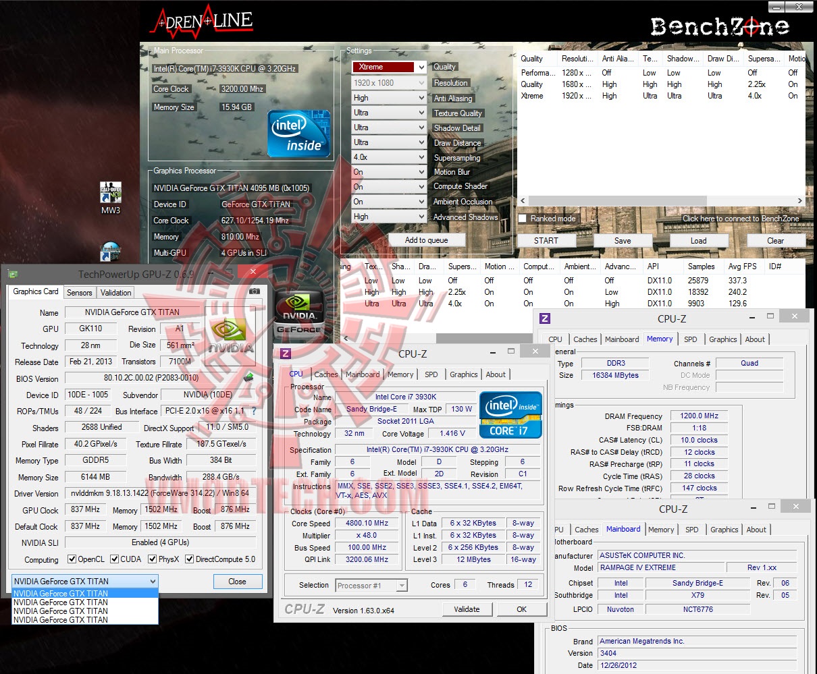Viewport: 817px width, 674px height.
Task: Click the Load button in BenchZone
Action: (699, 240)
